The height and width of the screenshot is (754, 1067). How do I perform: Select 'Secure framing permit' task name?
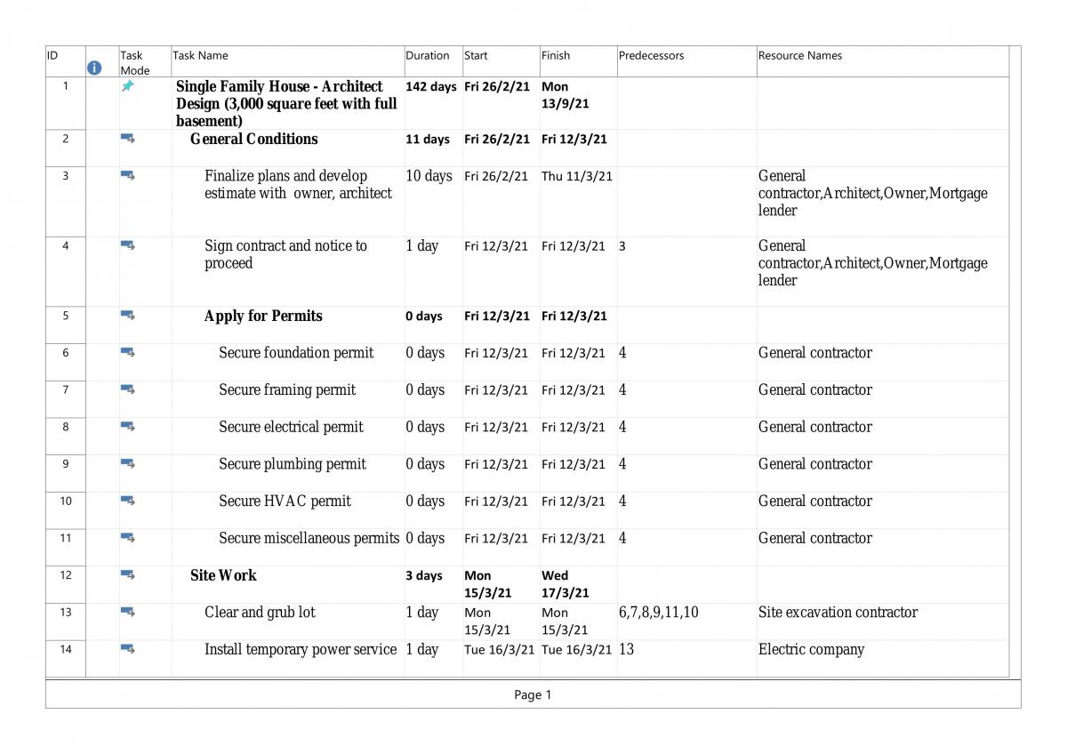tap(287, 389)
